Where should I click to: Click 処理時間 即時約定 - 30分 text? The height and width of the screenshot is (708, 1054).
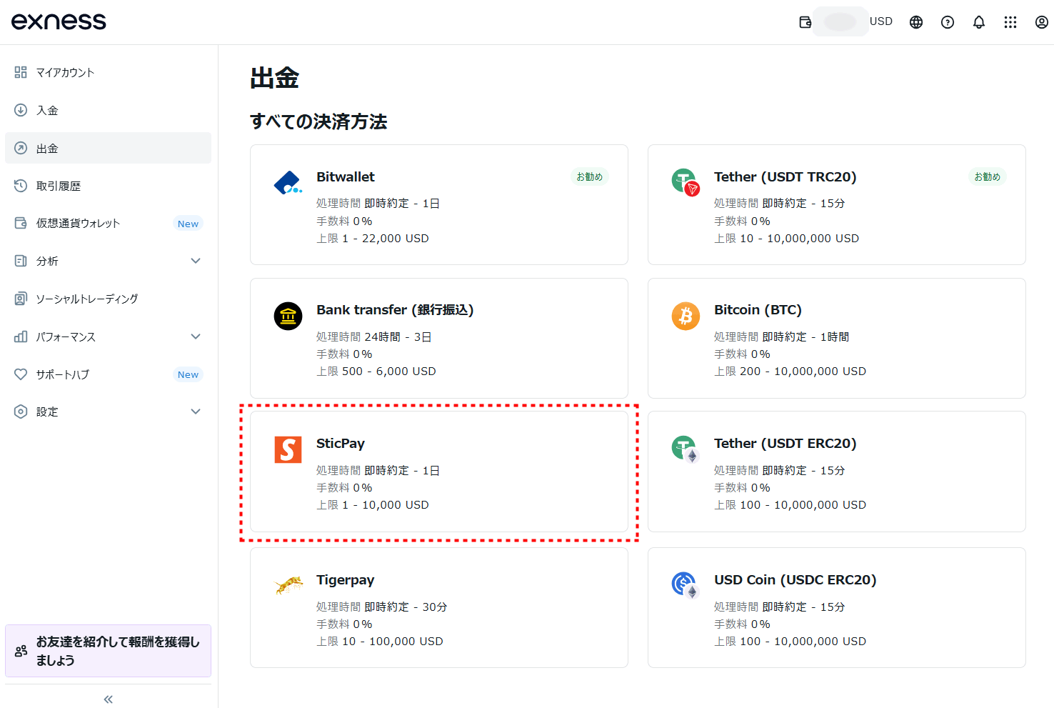coord(382,607)
